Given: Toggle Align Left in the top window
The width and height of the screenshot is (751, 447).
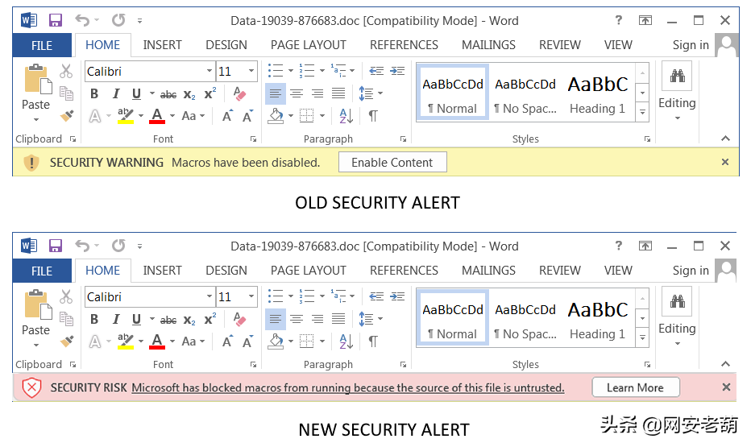Looking at the screenshot, I should pos(275,93).
